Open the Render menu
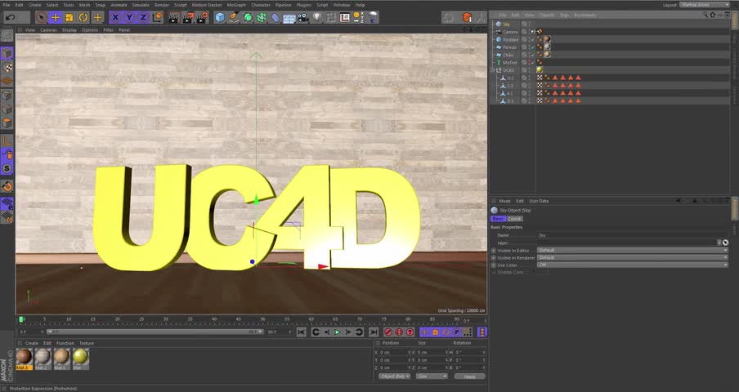The image size is (739, 392). point(162,5)
